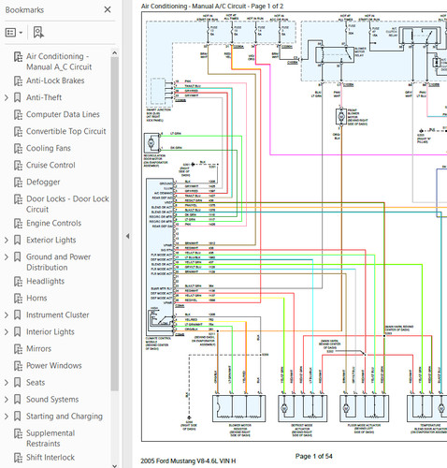
Task: Open Air Conditioning - Manual A_C Circuit bookmark
Action: 59,62
